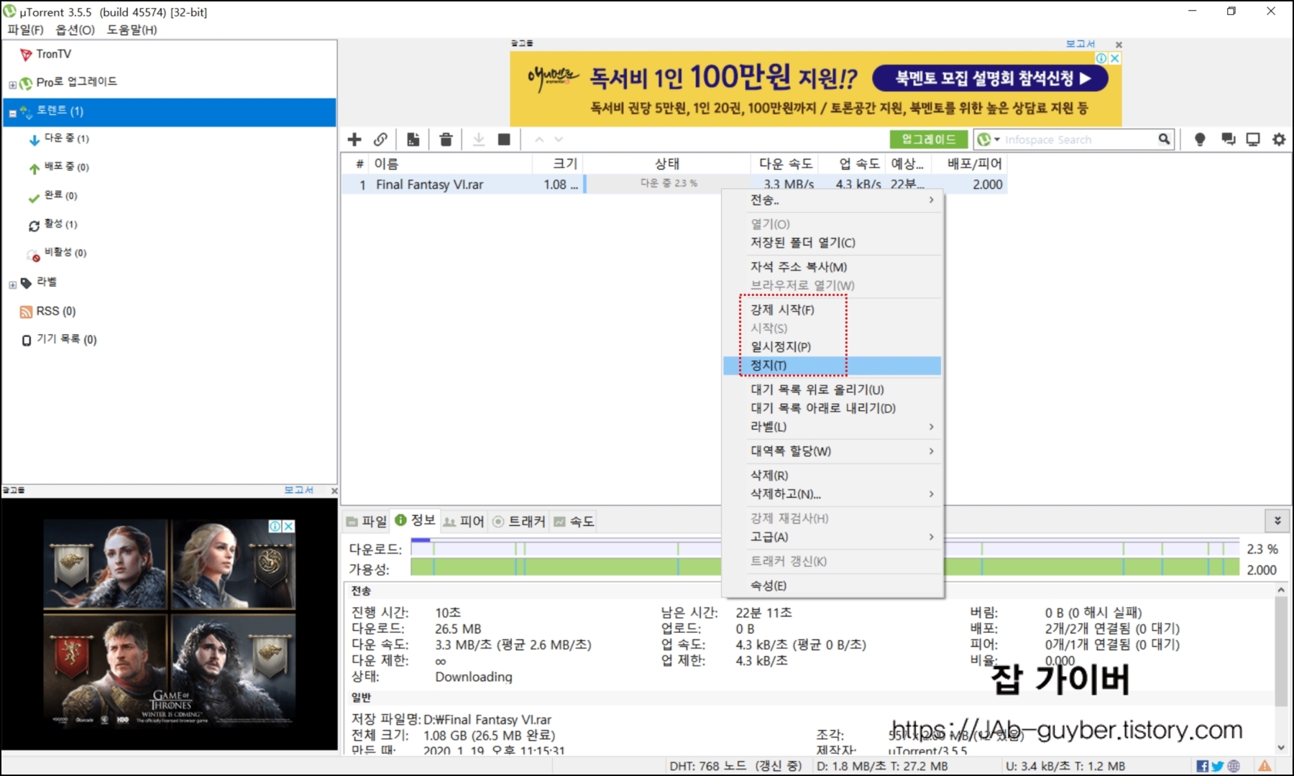The width and height of the screenshot is (1294, 776).
Task: Choose Pause (일시정지) in context menu
Action: [832, 347]
